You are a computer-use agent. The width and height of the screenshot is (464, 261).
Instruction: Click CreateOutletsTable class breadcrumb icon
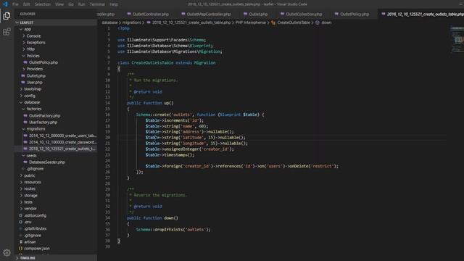point(273,22)
